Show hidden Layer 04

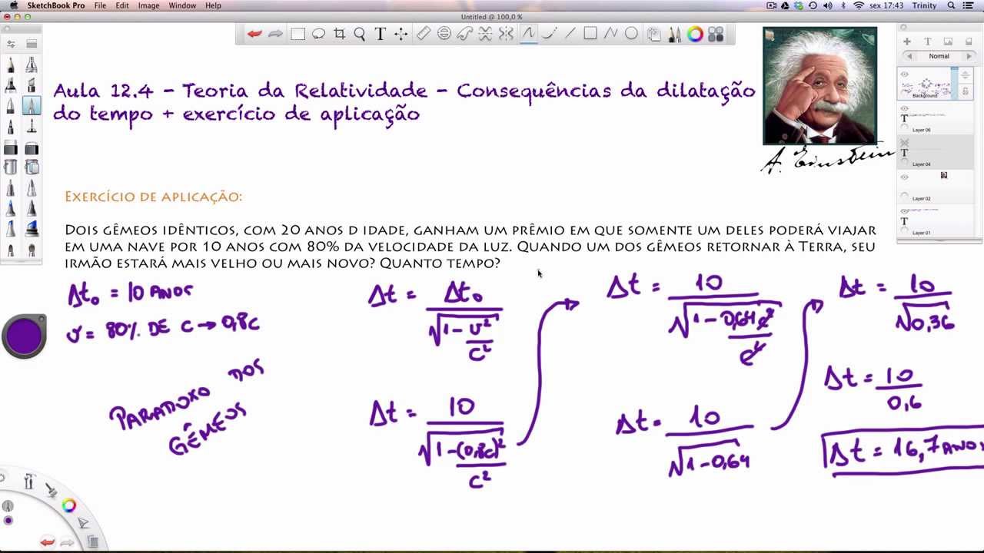click(x=905, y=143)
